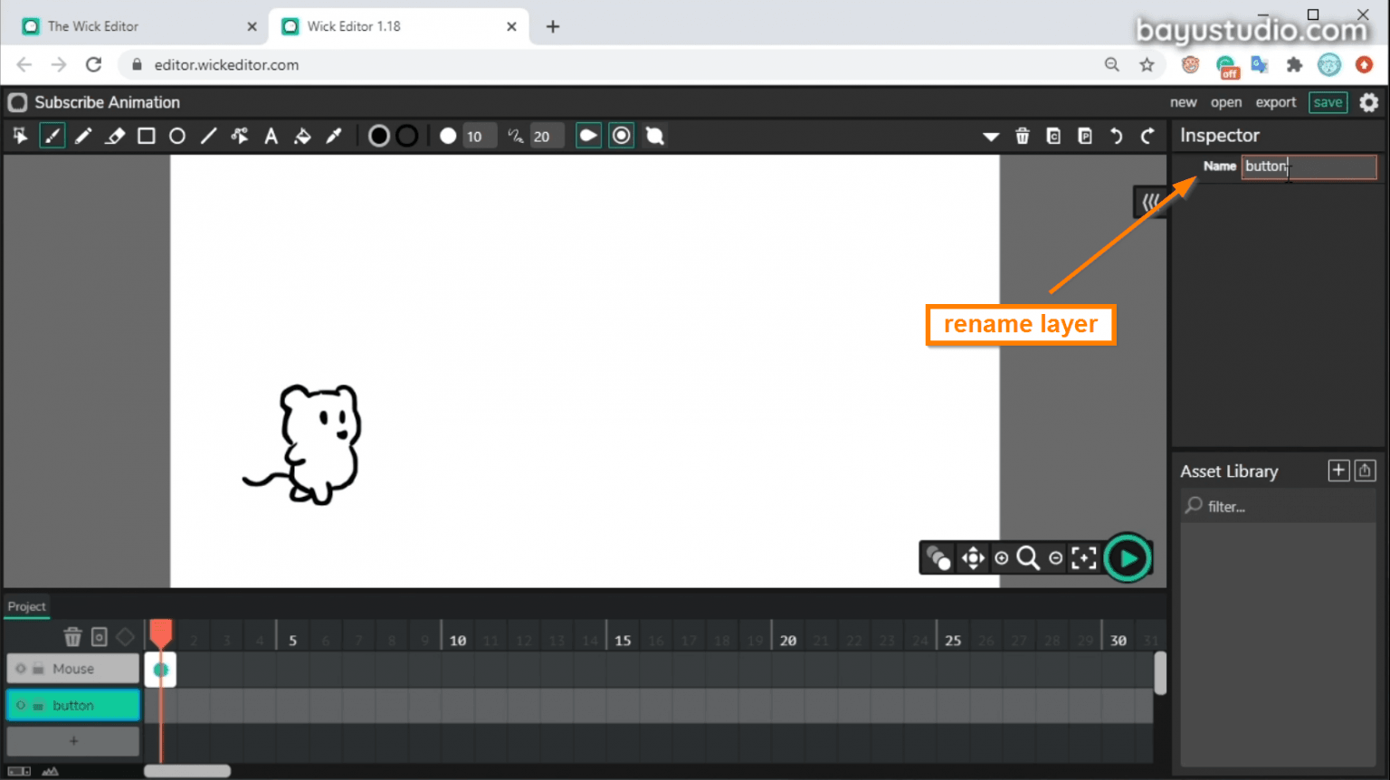The width and height of the screenshot is (1390, 780).
Task: Select the Ellipse shape tool
Action: click(x=177, y=136)
